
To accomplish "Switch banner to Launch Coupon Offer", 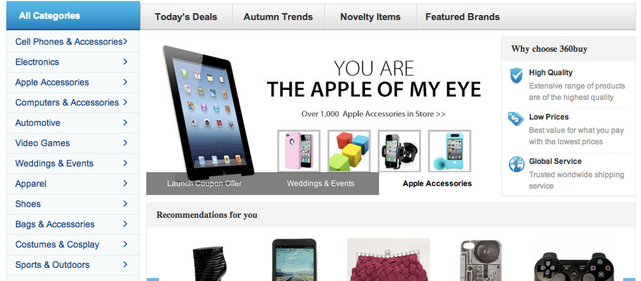I will [x=205, y=184].
